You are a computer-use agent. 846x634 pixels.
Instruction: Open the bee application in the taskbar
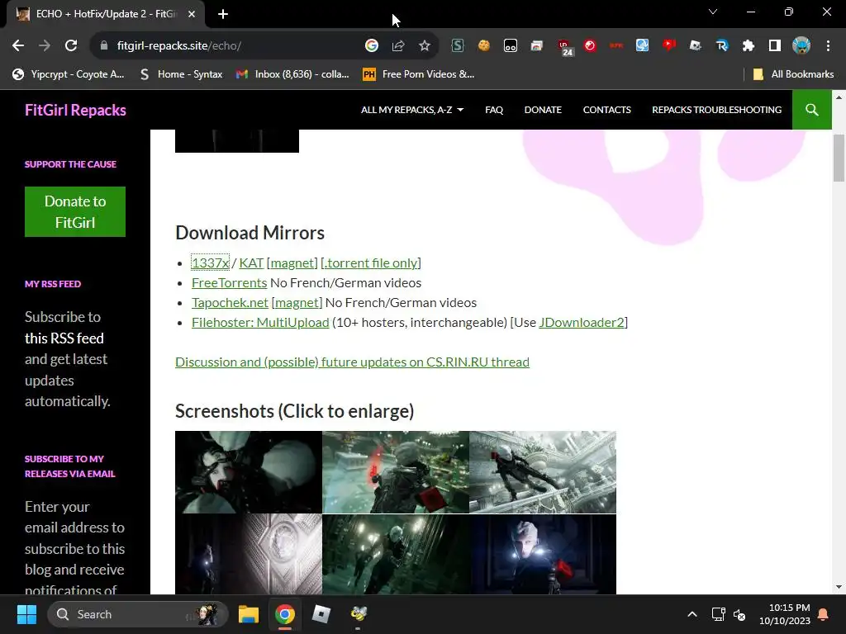tap(359, 614)
